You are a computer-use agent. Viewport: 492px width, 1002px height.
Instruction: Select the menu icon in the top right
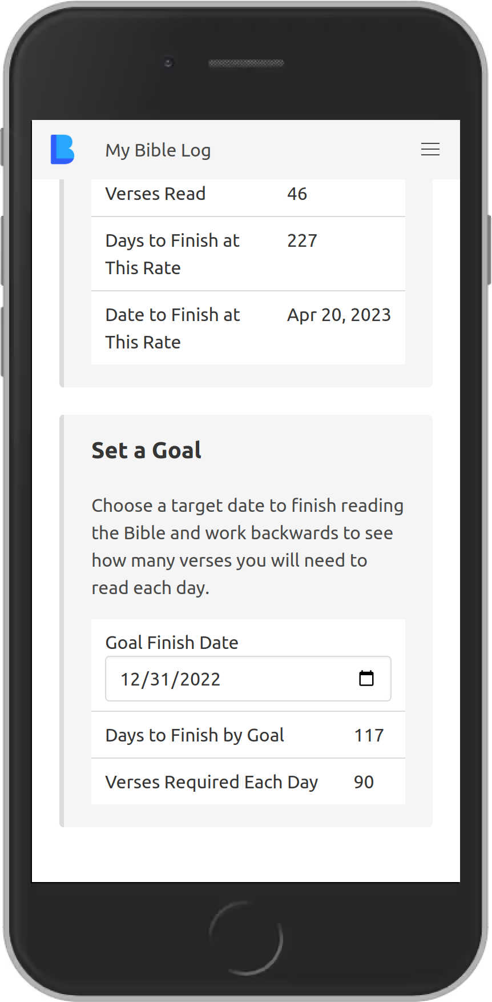click(430, 149)
